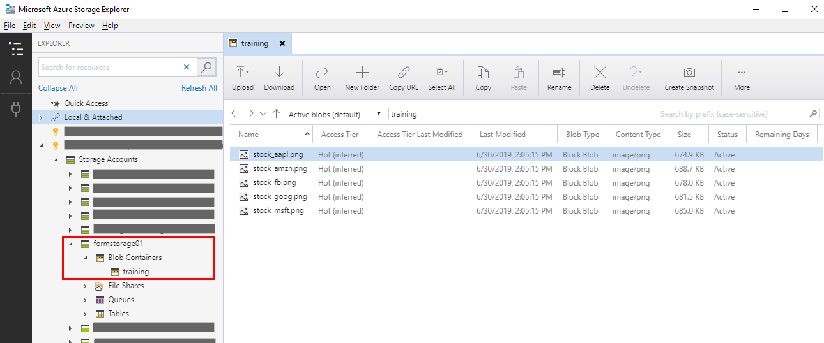Open the File menu

tap(10, 26)
